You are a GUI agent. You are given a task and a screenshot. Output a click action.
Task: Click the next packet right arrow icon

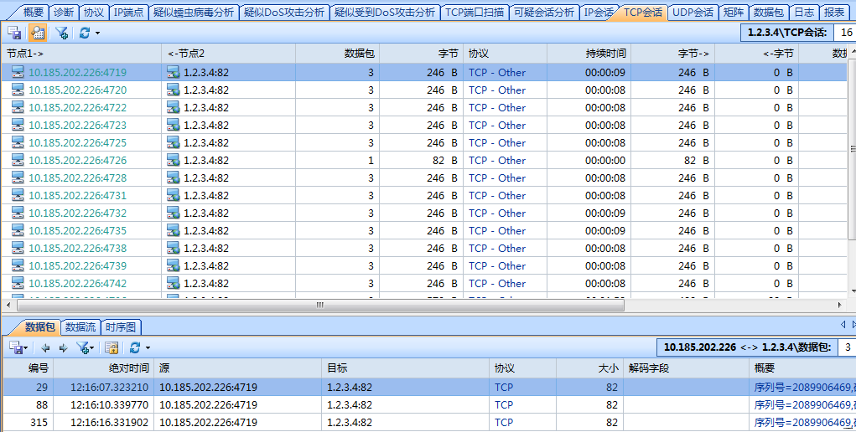tap(63, 347)
